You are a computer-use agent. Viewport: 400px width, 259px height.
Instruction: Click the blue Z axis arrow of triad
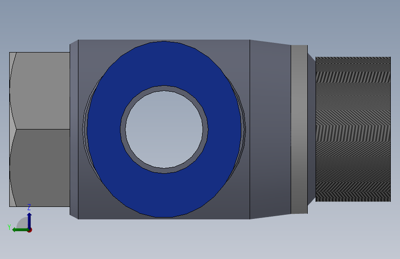coord(30,220)
